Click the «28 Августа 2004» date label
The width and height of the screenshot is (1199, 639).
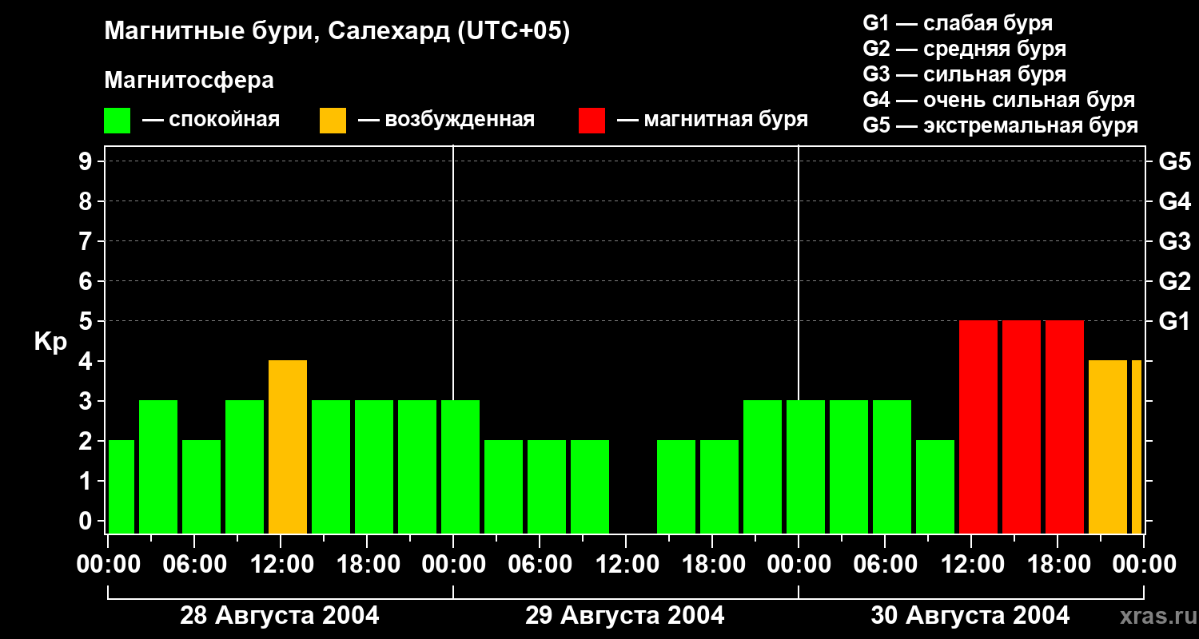(x=280, y=616)
